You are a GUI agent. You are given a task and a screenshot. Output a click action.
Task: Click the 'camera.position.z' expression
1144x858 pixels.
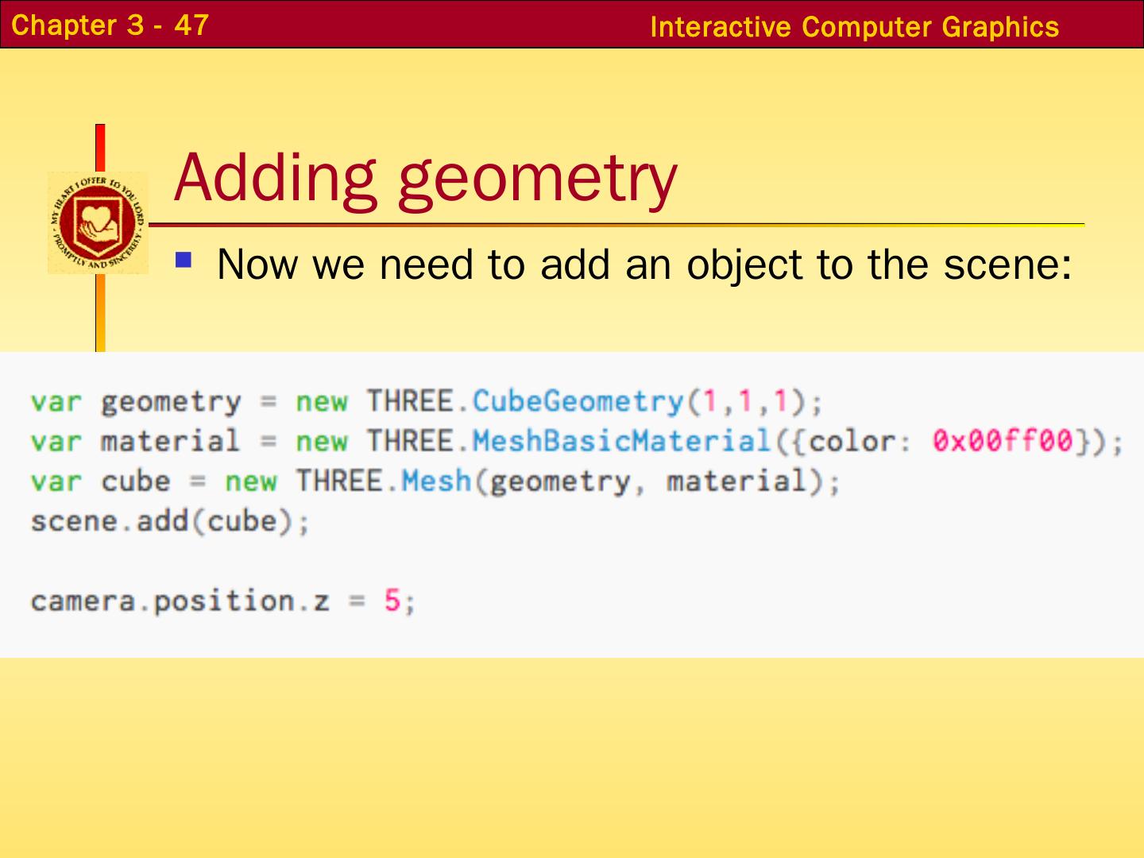pos(180,601)
